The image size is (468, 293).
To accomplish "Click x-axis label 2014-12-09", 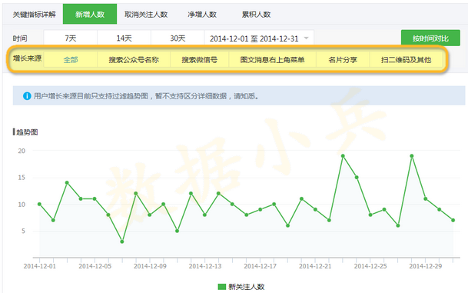I will [x=150, y=266].
